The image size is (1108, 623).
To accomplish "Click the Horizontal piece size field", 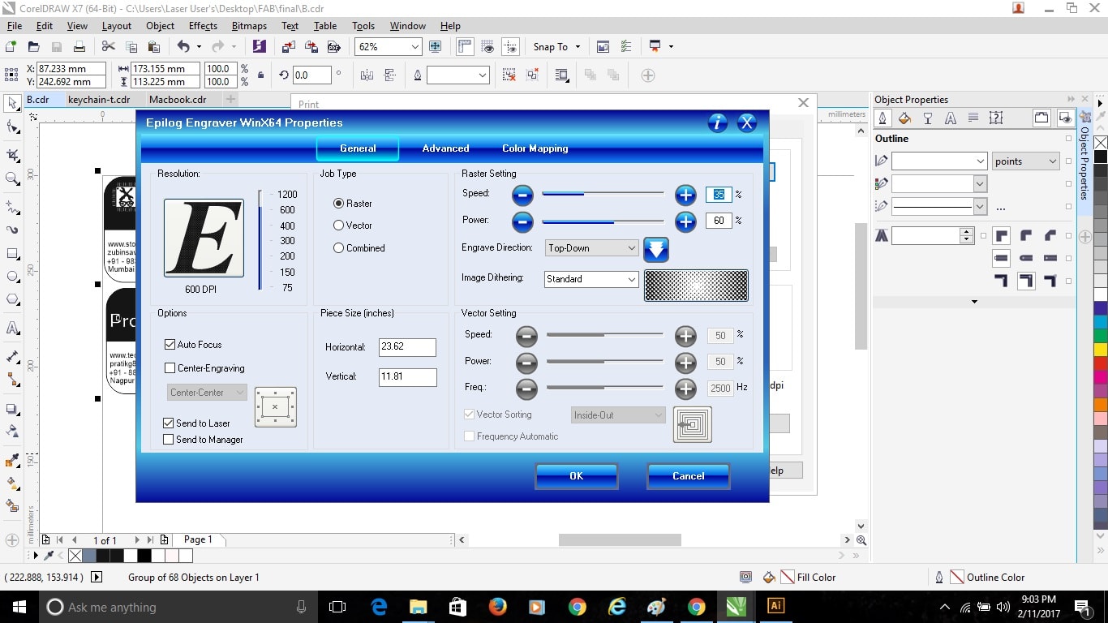I will (x=407, y=347).
